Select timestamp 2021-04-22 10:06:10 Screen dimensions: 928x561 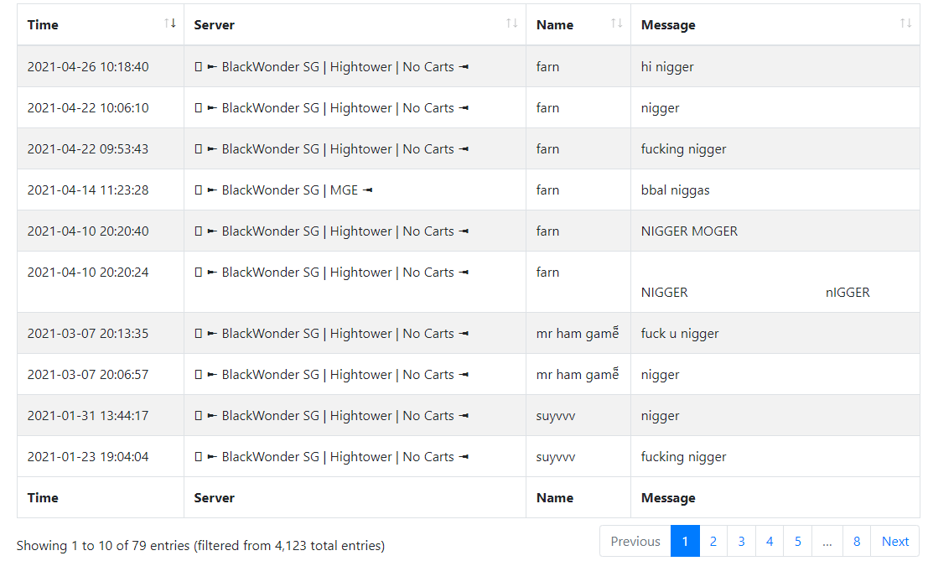(x=88, y=107)
